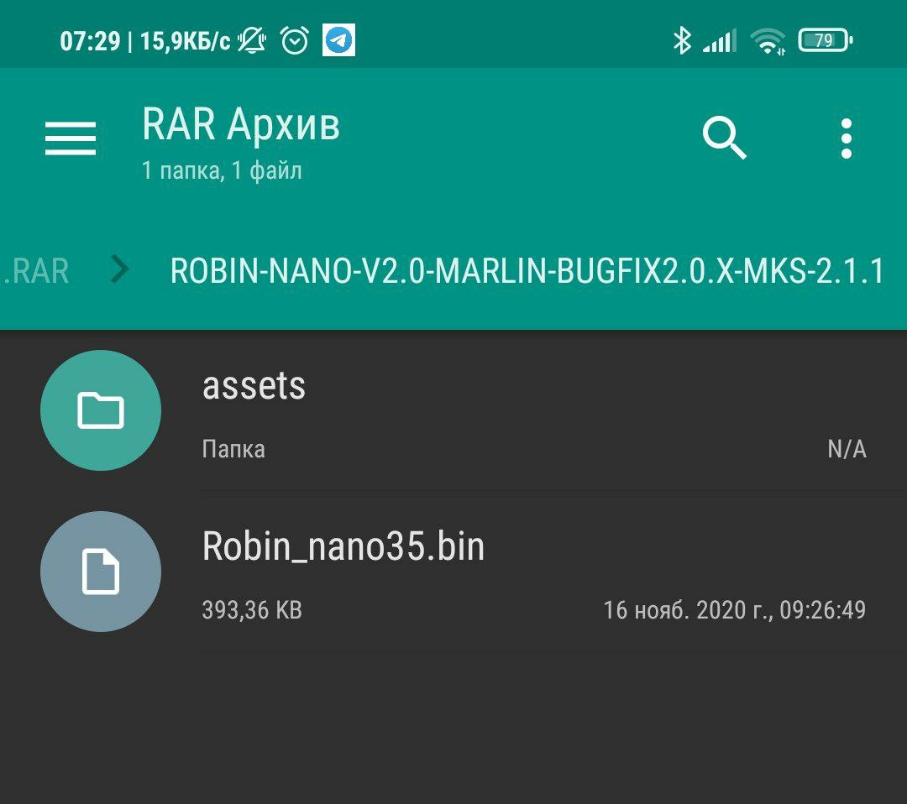The height and width of the screenshot is (804, 907).
Task: Select the Robin_nano35.bin file icon
Action: 101,571
